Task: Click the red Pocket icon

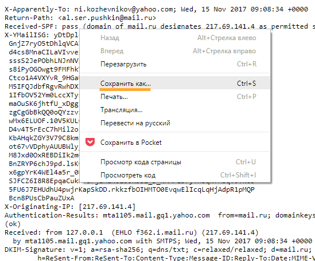Action: pyautogui.click(x=90, y=142)
